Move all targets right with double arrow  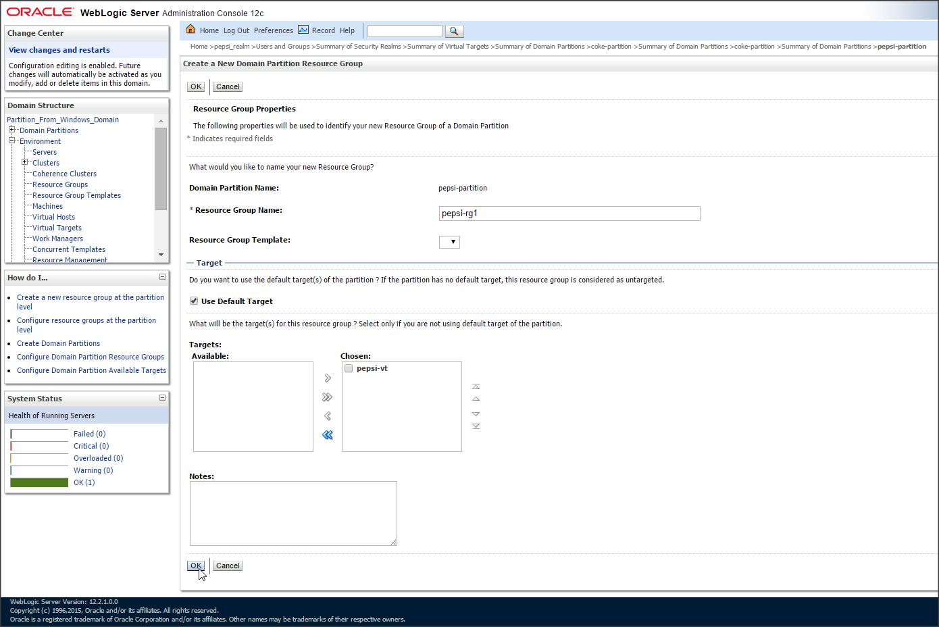coord(328,397)
